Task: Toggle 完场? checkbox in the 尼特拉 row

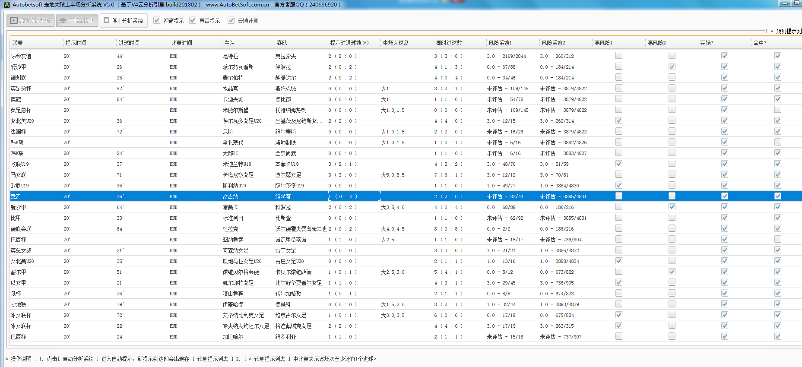Action: [x=725, y=56]
